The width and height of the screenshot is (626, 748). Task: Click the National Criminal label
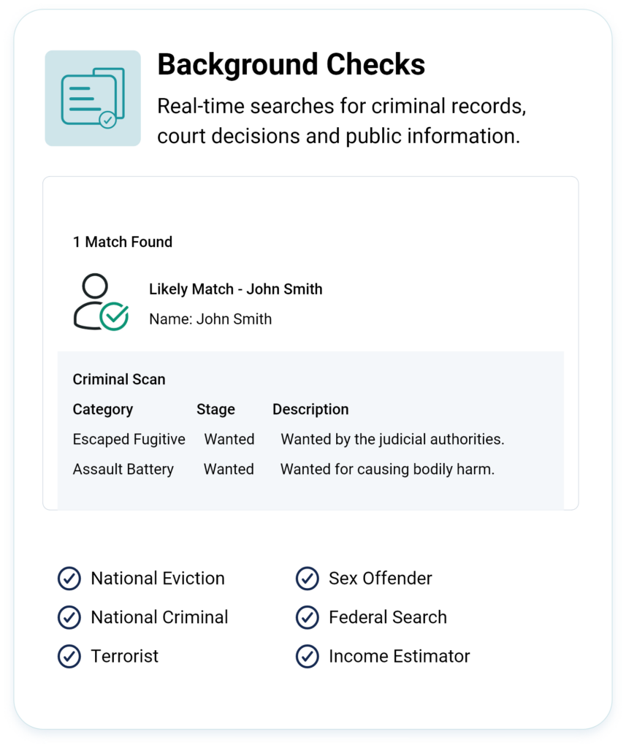tap(159, 617)
